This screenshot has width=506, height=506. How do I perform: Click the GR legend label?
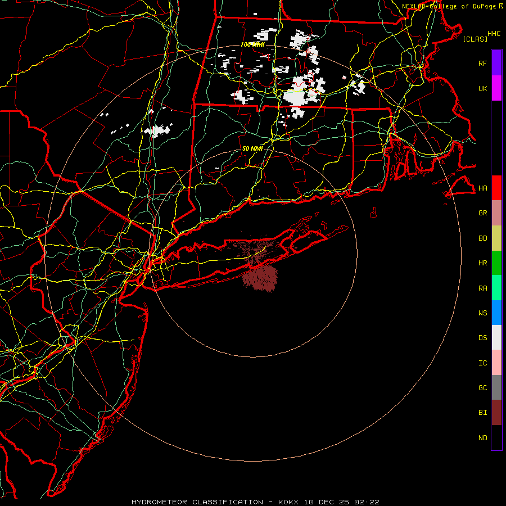click(483, 213)
